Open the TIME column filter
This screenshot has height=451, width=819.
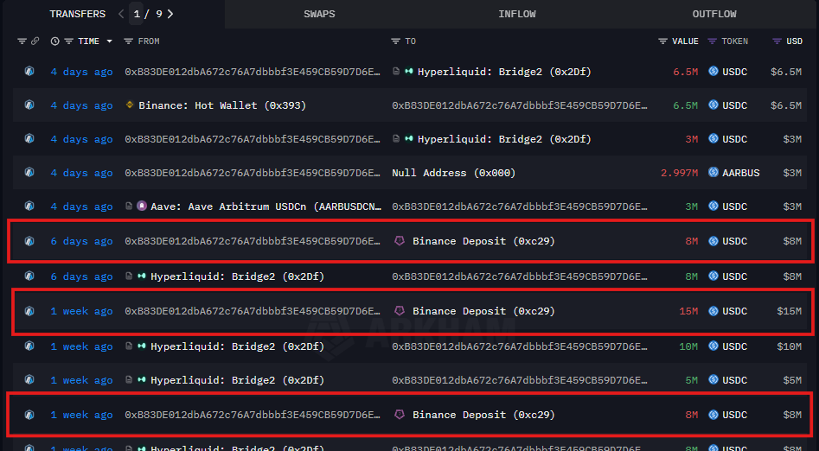click(68, 41)
